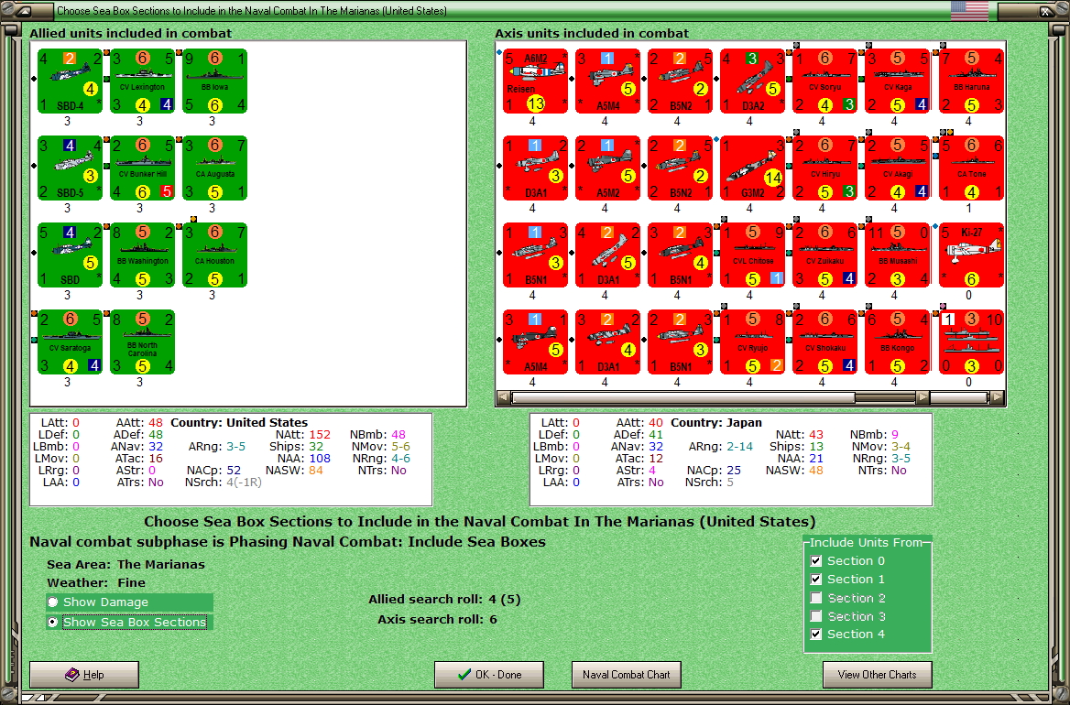Uncheck the Section 4 checkbox
The width and height of the screenshot is (1070, 705).
[x=815, y=634]
